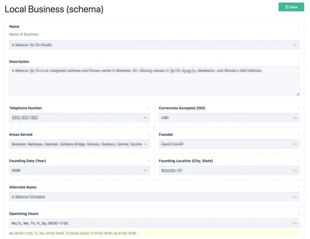Expand the Founder field chevron
The image size is (310, 239).
click(299, 135)
